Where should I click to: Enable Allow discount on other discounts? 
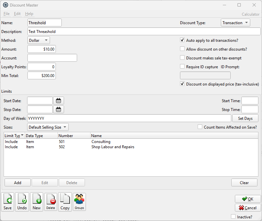tap(182, 49)
